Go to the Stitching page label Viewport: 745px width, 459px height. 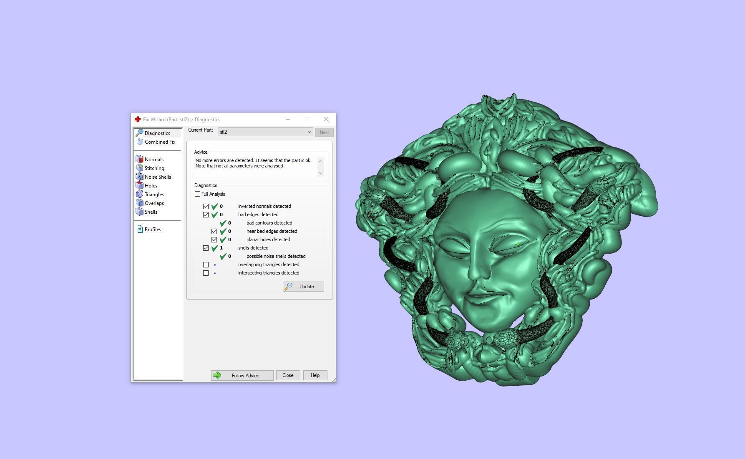pyautogui.click(x=154, y=168)
